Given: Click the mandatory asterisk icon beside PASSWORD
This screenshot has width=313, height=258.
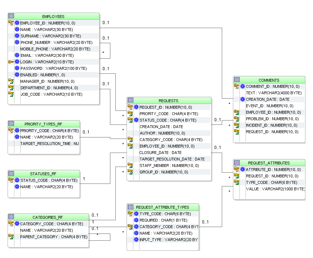Looking at the screenshot, I should tap(17, 68).
